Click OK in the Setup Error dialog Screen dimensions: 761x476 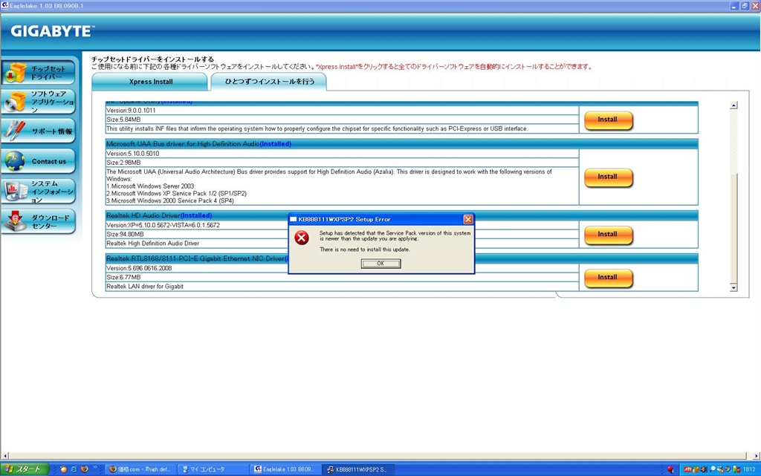381,263
